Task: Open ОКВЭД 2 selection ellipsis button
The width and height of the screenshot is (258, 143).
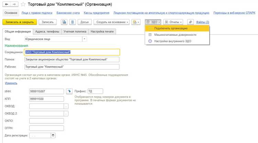Action: pyautogui.click(x=66, y=113)
